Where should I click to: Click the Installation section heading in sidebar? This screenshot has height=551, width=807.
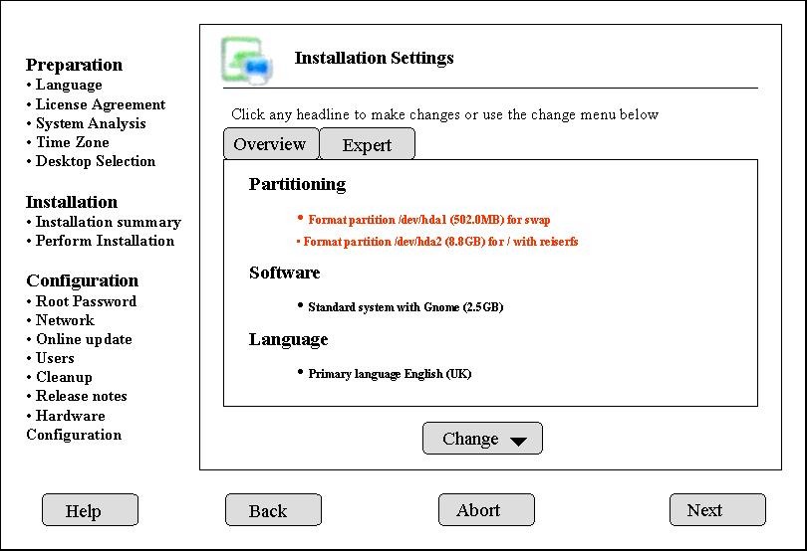pyautogui.click(x=72, y=202)
